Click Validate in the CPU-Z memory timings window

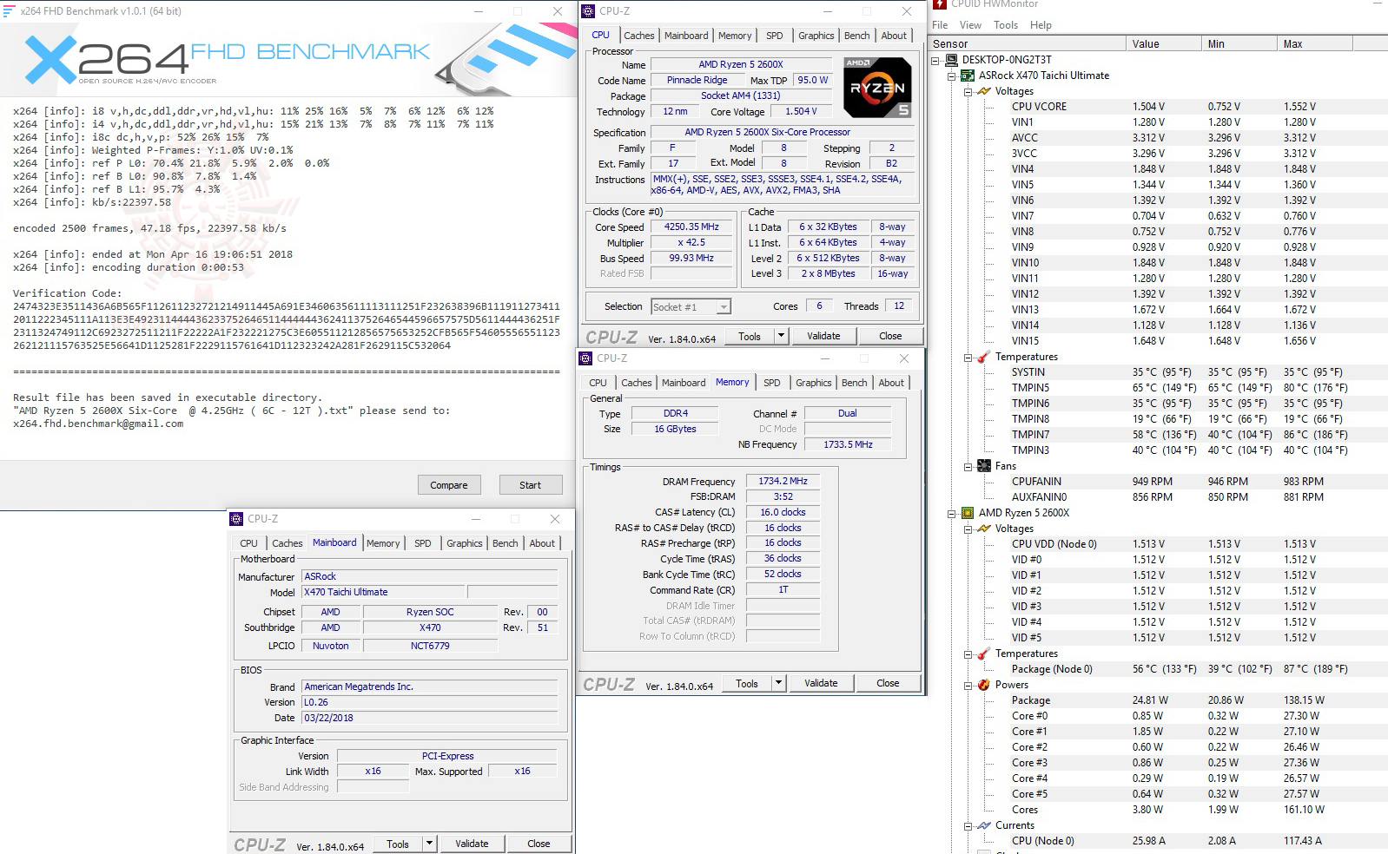(821, 683)
